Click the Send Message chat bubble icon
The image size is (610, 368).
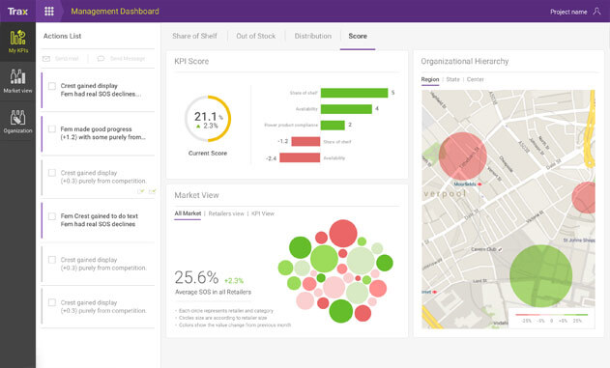[x=101, y=59]
